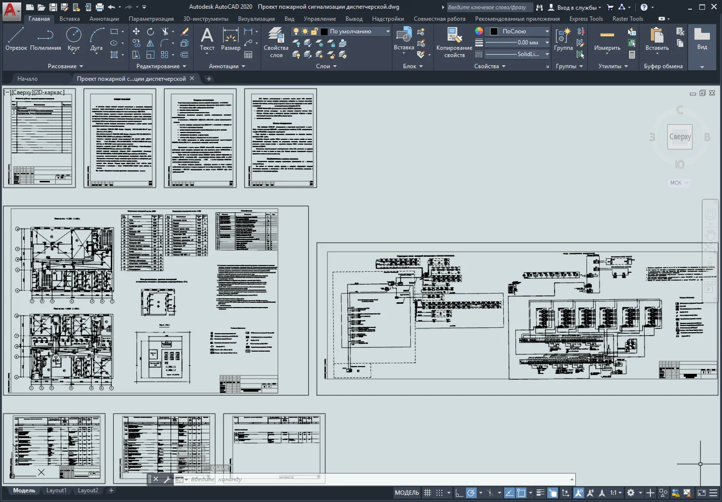
Task: Open the МСК coordinate system dropdown
Action: coord(679,183)
